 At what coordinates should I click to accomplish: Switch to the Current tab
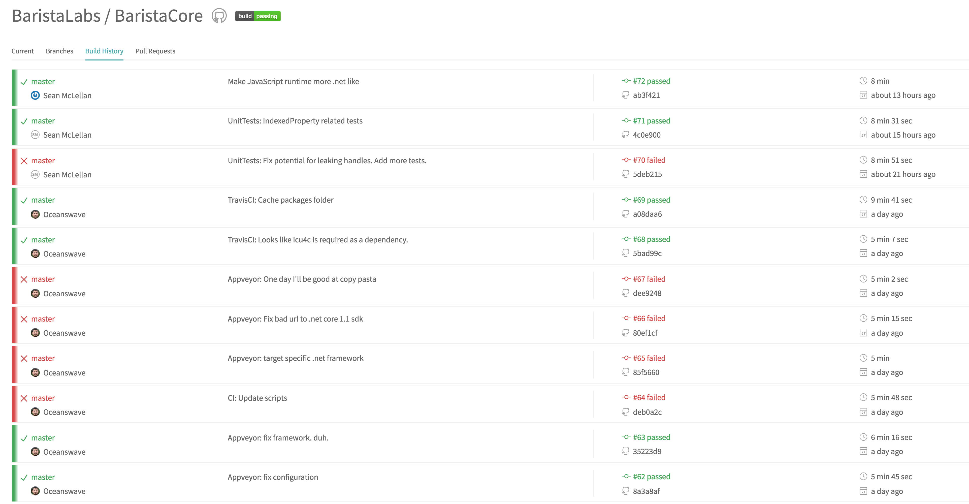coord(23,51)
